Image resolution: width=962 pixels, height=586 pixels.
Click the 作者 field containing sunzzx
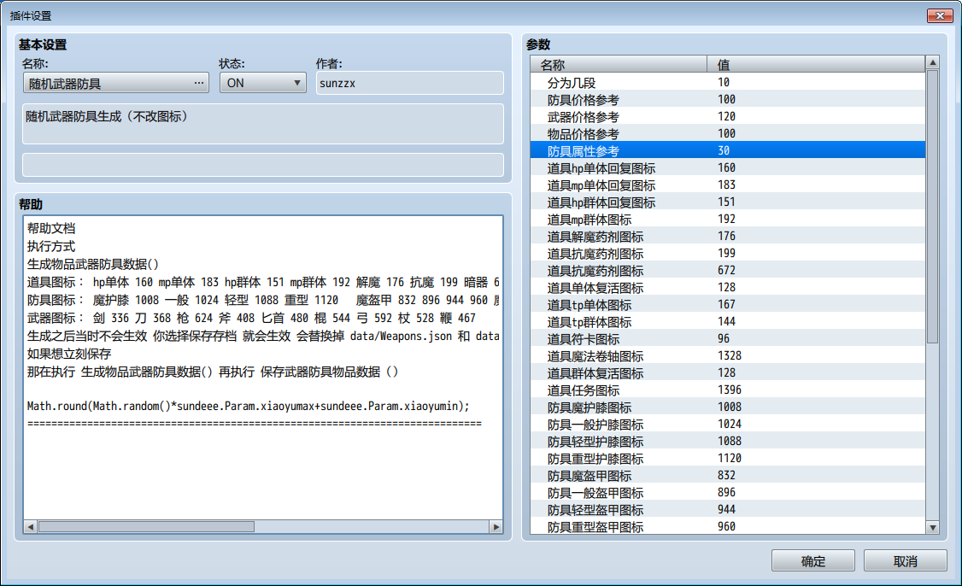point(409,83)
